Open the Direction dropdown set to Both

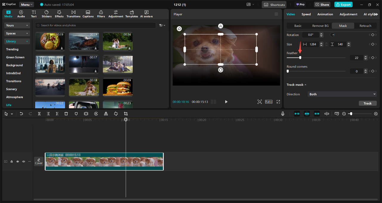click(342, 94)
